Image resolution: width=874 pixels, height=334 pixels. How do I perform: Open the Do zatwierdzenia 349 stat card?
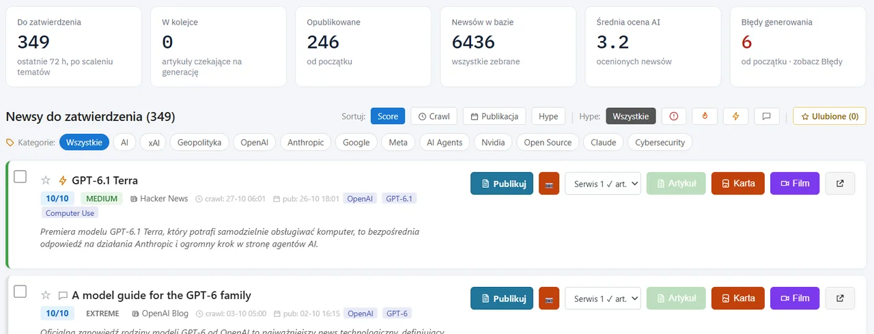click(x=74, y=46)
